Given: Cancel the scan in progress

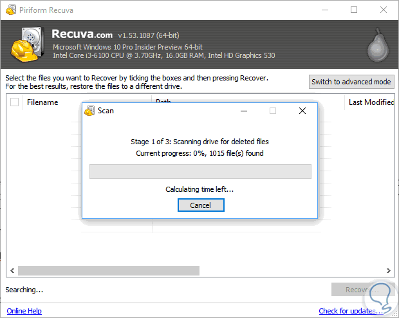Looking at the screenshot, I should point(201,205).
